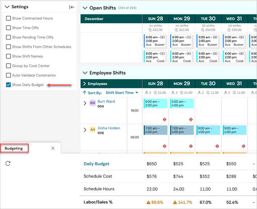Click MON 29 header in Employee Shifts
The image size is (257, 209).
182,84
